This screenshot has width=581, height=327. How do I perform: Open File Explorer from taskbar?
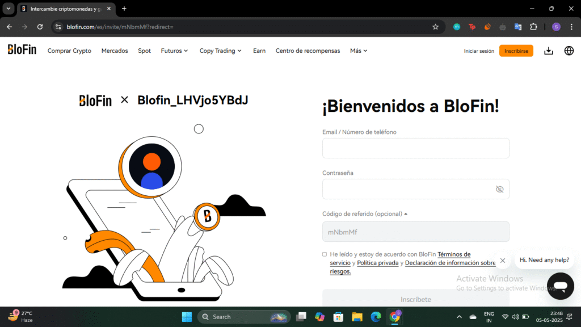coord(357,317)
